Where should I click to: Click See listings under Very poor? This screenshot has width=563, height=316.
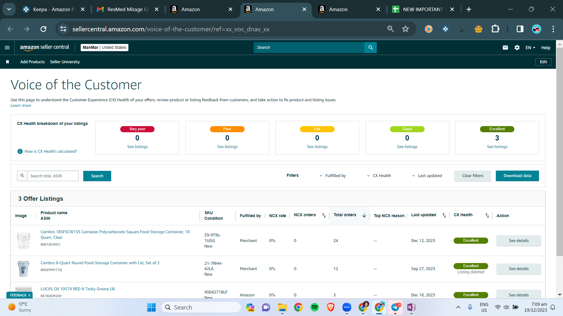tap(137, 147)
